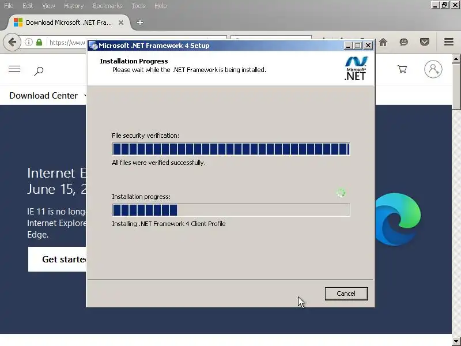This screenshot has width=461, height=346.
Task: Open the site information icon in address bar
Action: pos(28,42)
